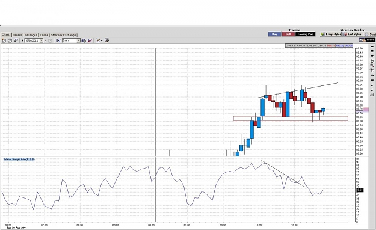This screenshot has height=230, width=376.
Task: Select the hand pan tool
Action: [372, 61]
